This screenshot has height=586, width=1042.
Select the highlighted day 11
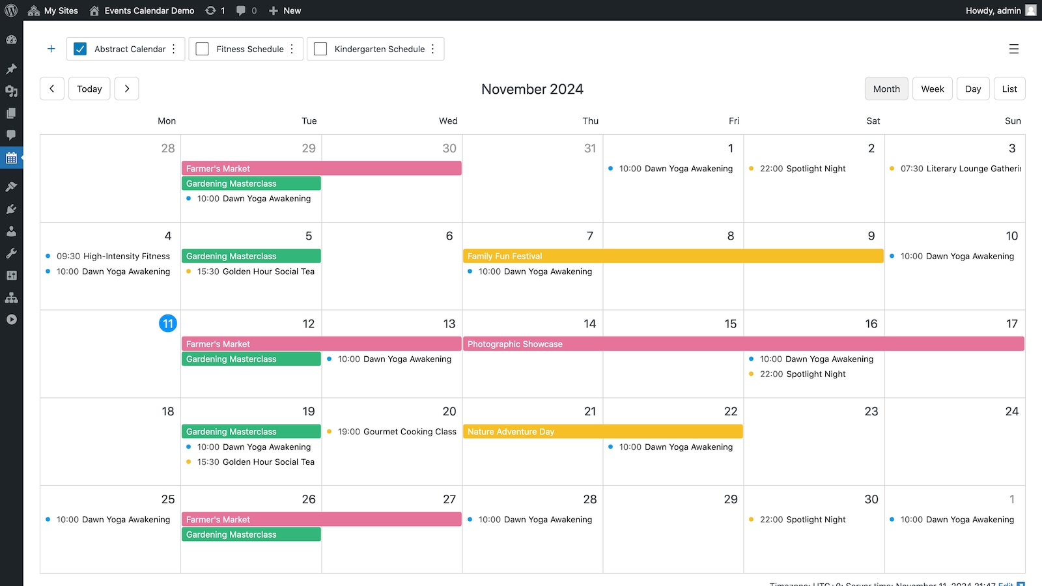[168, 324]
